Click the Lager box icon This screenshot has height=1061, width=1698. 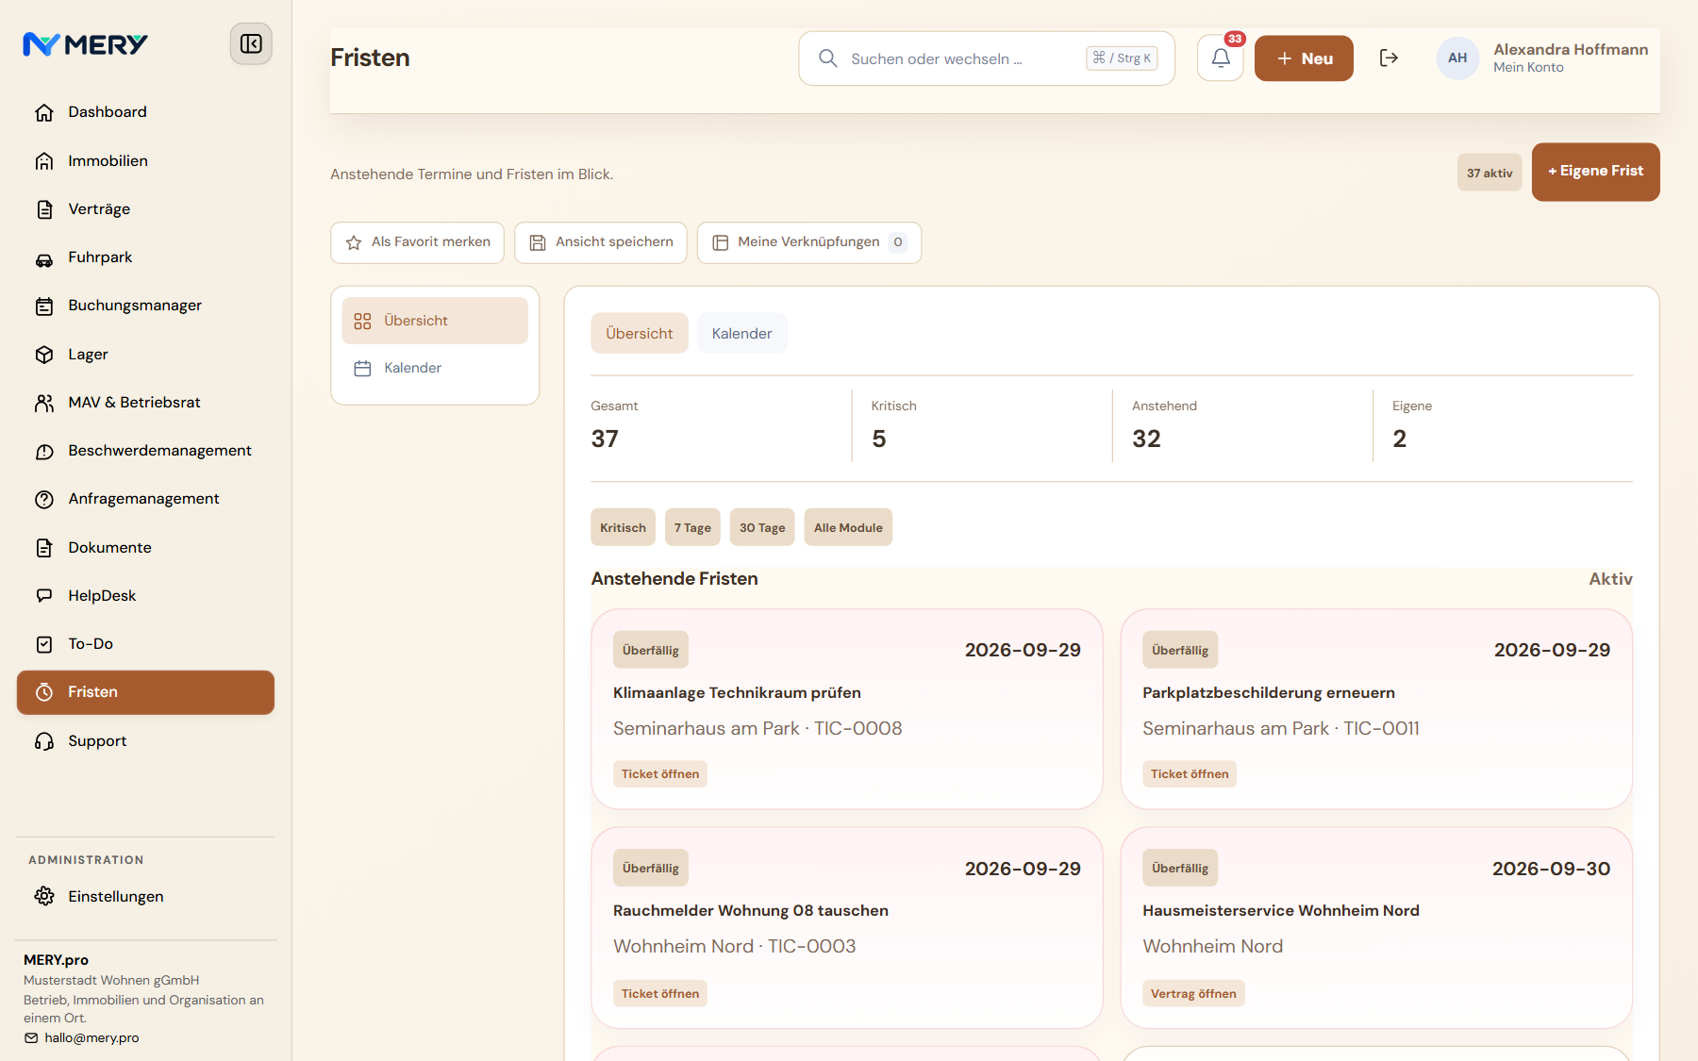[44, 355]
